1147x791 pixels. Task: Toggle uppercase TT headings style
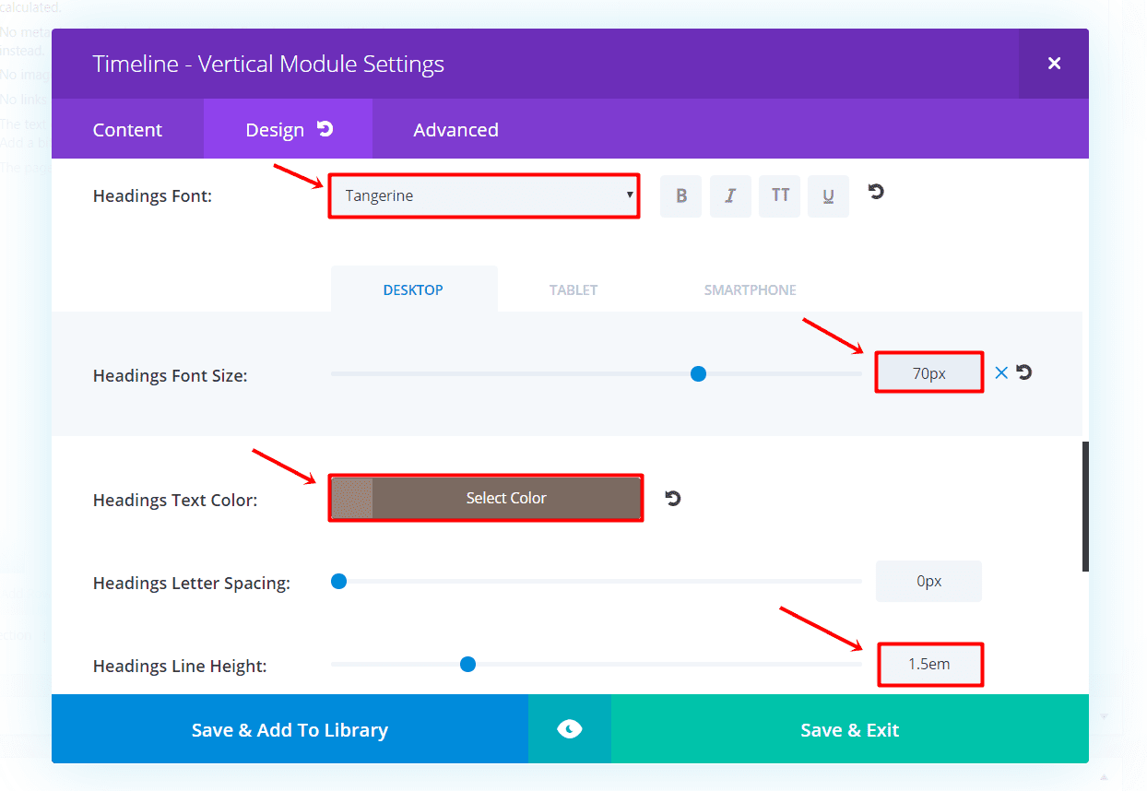[x=780, y=196]
